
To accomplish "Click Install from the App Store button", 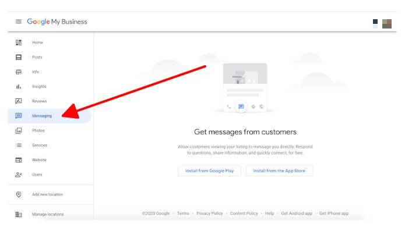I will [x=279, y=171].
